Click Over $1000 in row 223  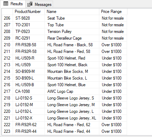[113, 131]
